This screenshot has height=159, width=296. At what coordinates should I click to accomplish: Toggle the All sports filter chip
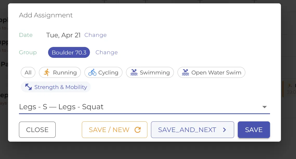pos(28,72)
